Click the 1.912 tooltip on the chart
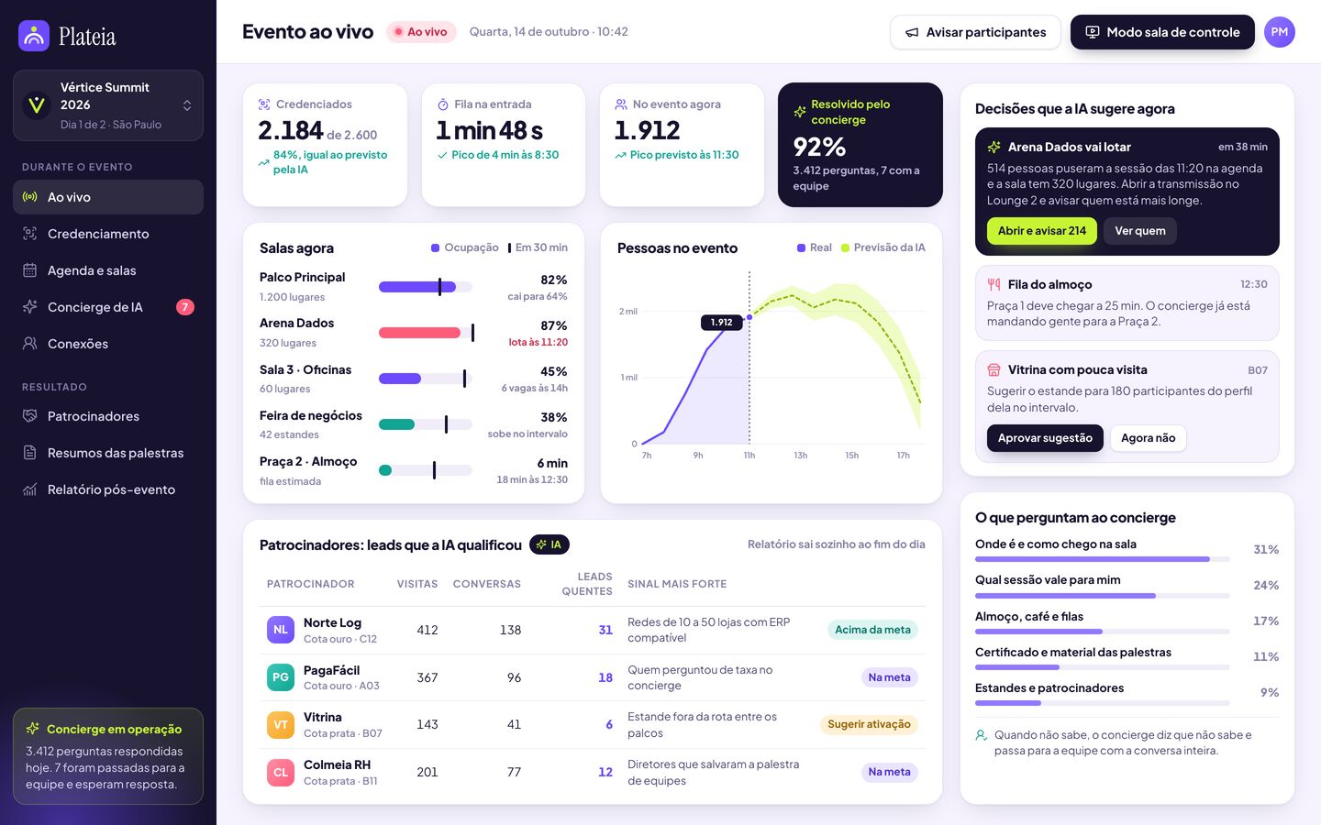1321x825 pixels. [x=722, y=323]
